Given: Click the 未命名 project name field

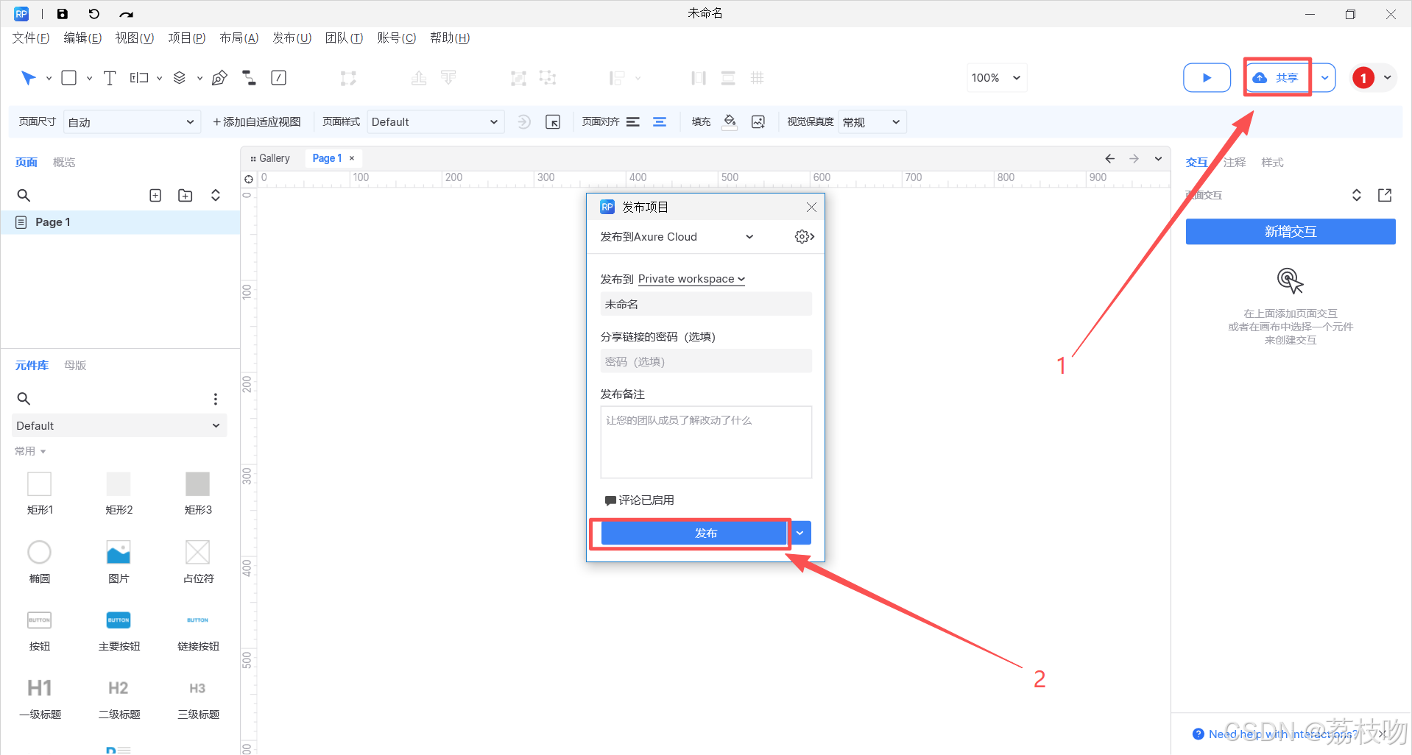Looking at the screenshot, I should [706, 304].
